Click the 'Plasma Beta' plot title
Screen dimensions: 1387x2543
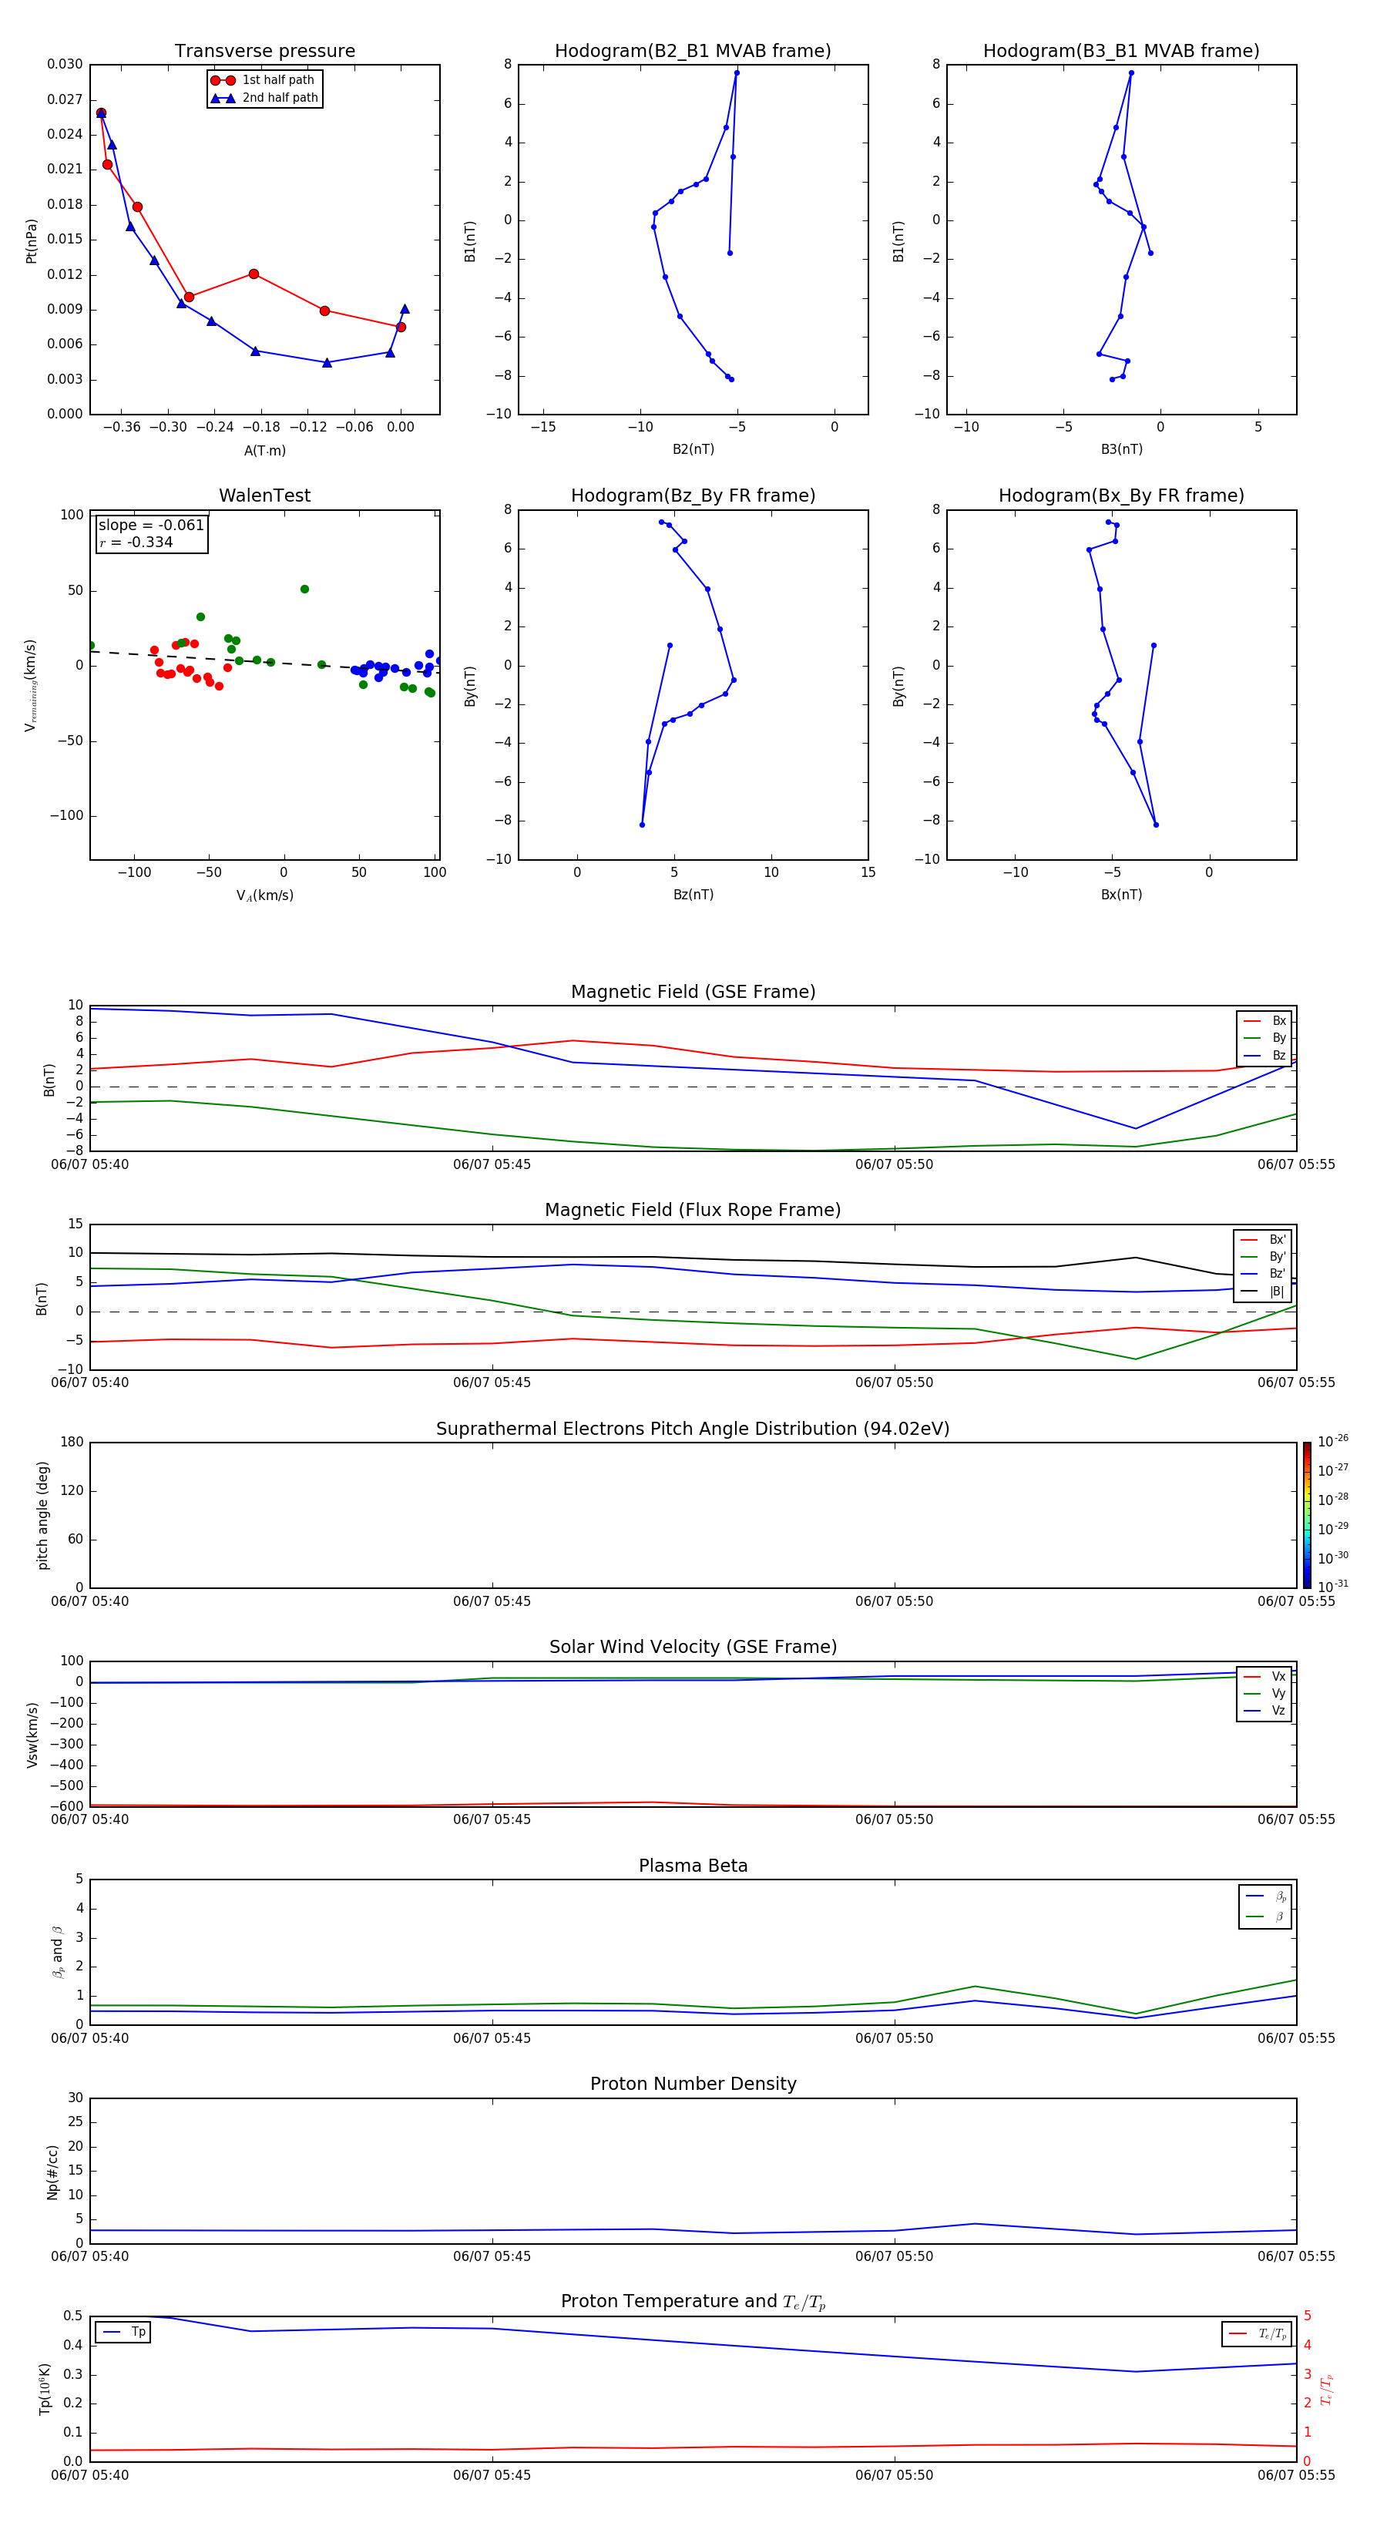coord(693,1866)
